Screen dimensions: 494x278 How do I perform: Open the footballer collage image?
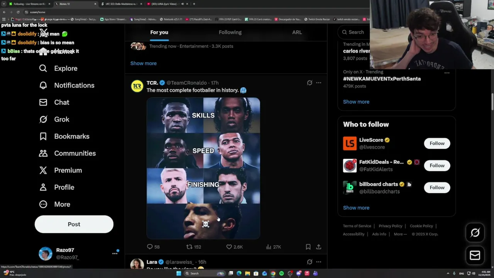tap(203, 168)
